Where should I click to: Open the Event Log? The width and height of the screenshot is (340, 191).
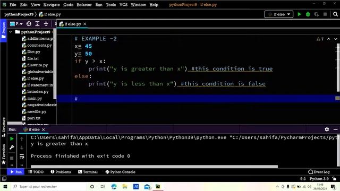pos(319,172)
